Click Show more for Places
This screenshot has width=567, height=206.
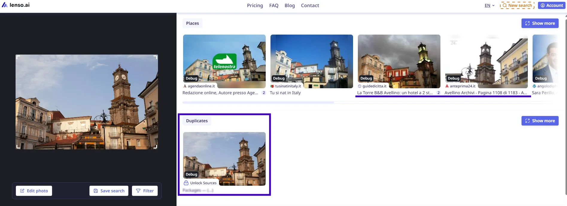tap(540, 23)
